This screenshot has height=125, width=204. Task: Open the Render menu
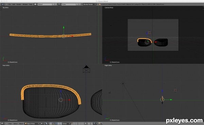[x=19, y=4]
